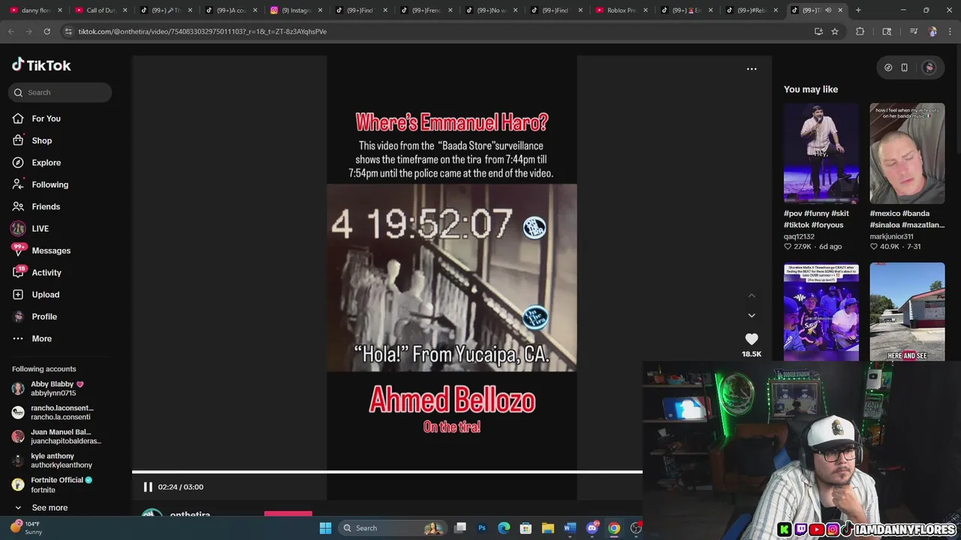Image resolution: width=961 pixels, height=540 pixels.
Task: Pause the video playback
Action: click(x=148, y=487)
